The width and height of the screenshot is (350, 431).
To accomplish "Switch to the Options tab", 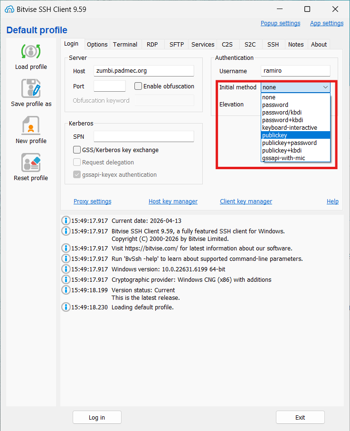I will (97, 45).
